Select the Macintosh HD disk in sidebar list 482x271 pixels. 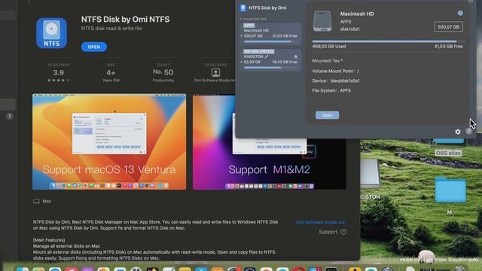(x=270, y=33)
